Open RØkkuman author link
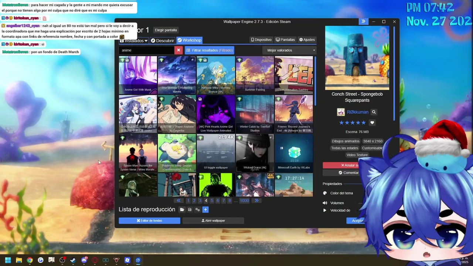The width and height of the screenshot is (473, 266). click(357, 112)
